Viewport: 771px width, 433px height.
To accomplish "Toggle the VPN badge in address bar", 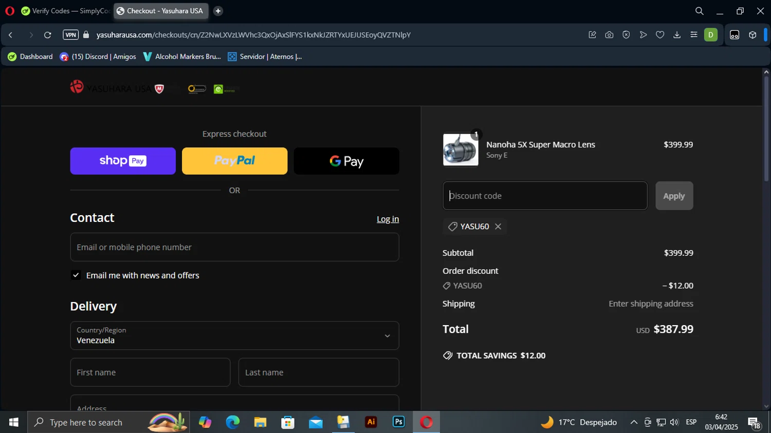I will tap(70, 35).
